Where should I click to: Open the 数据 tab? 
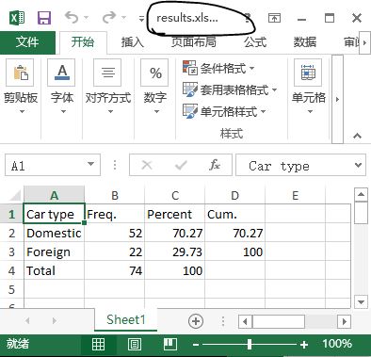click(x=304, y=41)
